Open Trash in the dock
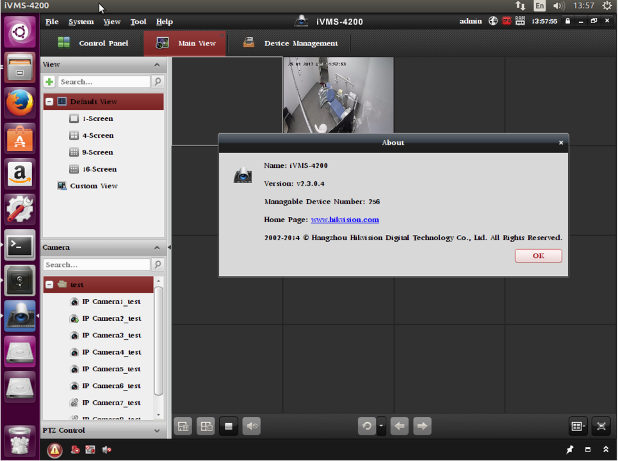Screen dimensions: 618x461 pyautogui.click(x=20, y=441)
